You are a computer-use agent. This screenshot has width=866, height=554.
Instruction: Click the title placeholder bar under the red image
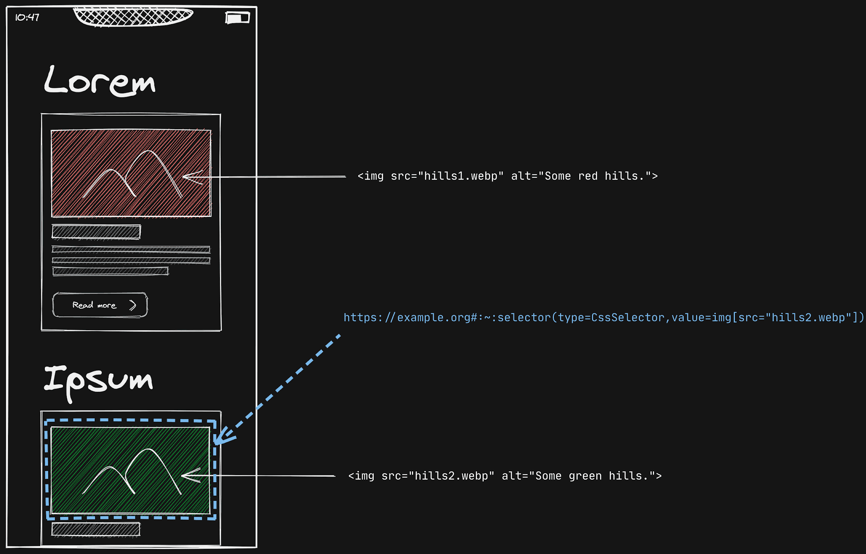[x=96, y=232]
